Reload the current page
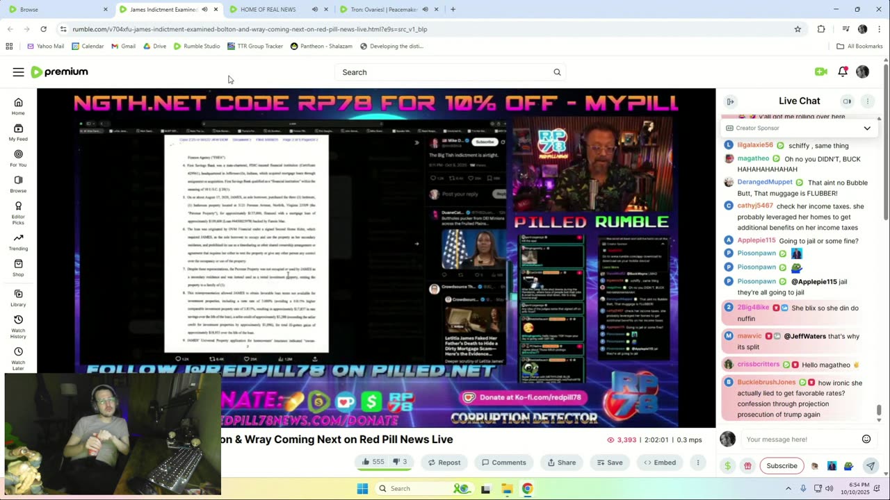Viewport: 890px width, 500px height. [43, 29]
